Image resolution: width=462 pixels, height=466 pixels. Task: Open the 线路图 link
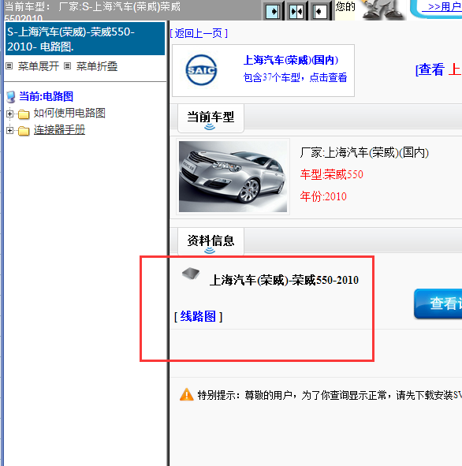[198, 316]
